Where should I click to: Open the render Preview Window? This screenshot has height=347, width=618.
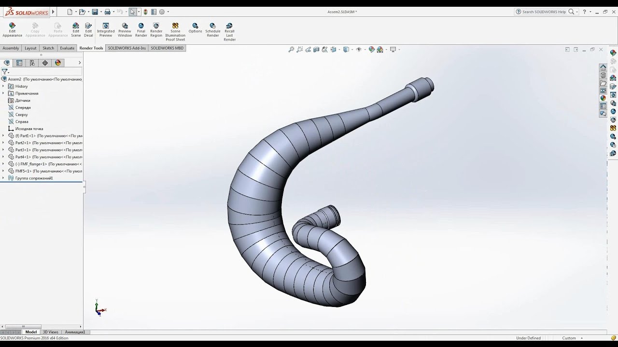(x=125, y=29)
